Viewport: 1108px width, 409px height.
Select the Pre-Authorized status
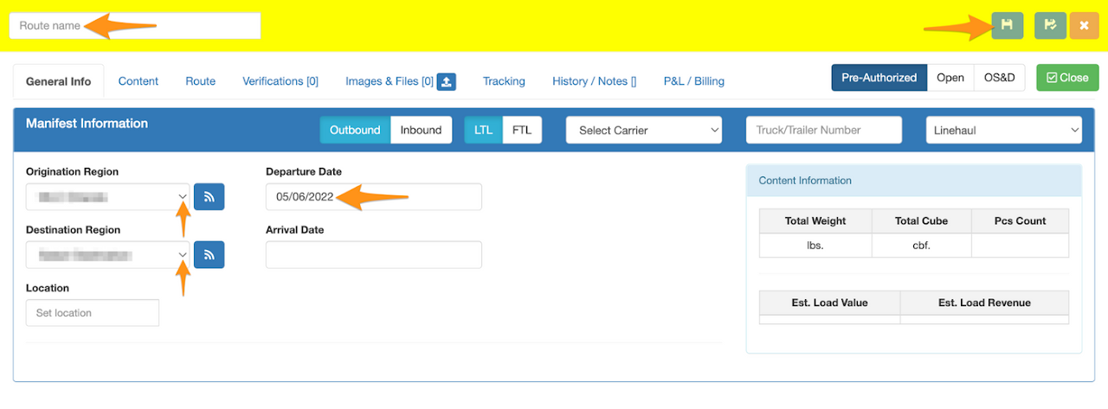tap(879, 78)
